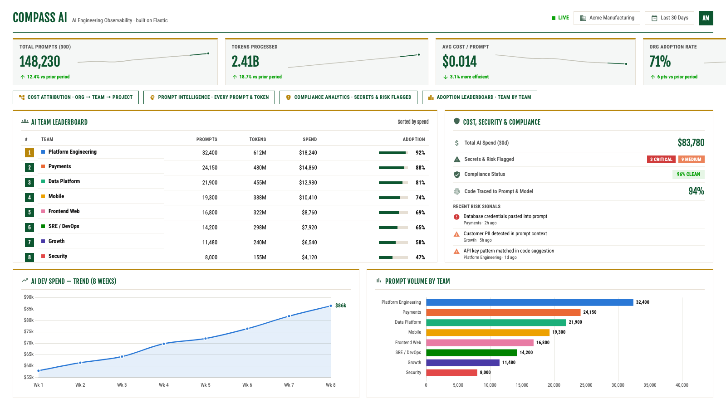The width and height of the screenshot is (726, 408).
Task: Click the dollar icon beside Total AI Spend
Action: tap(457, 143)
